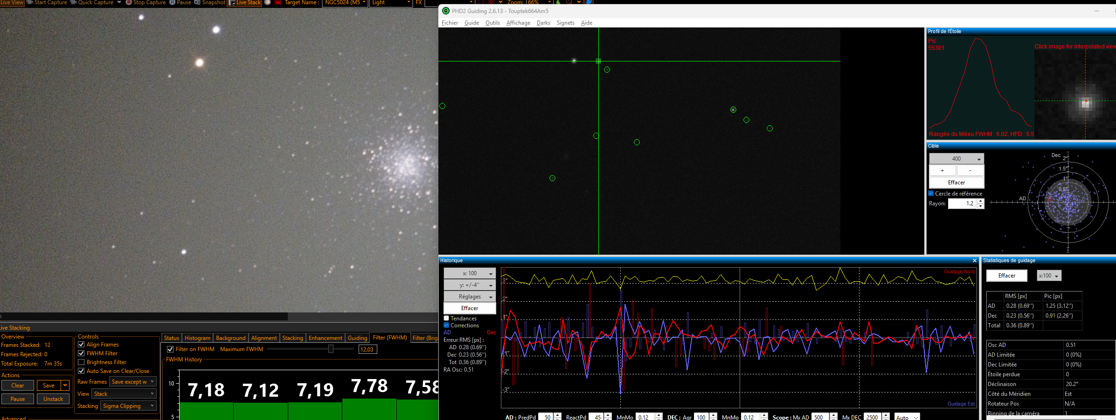Click Cible plus zoom button
This screenshot has height=420, width=1116.
pos(942,171)
